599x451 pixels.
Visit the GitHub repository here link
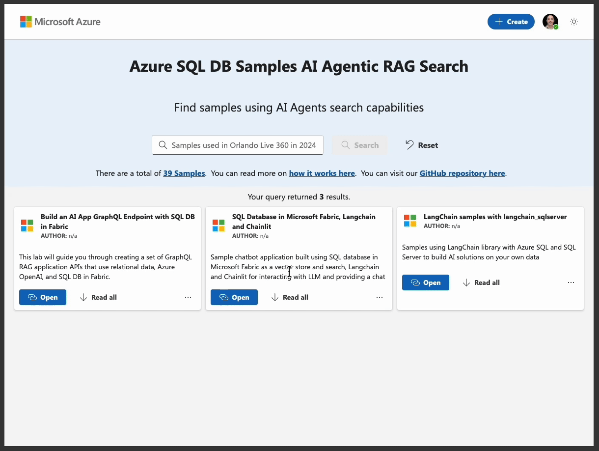[462, 173]
